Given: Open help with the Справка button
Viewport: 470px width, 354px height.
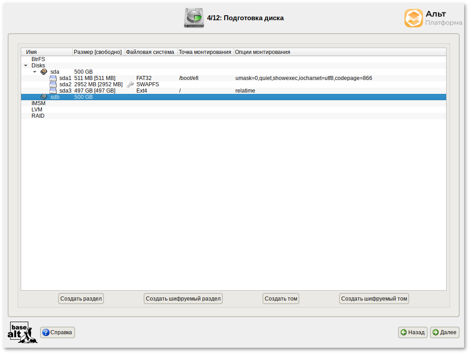Looking at the screenshot, I should pyautogui.click(x=58, y=332).
